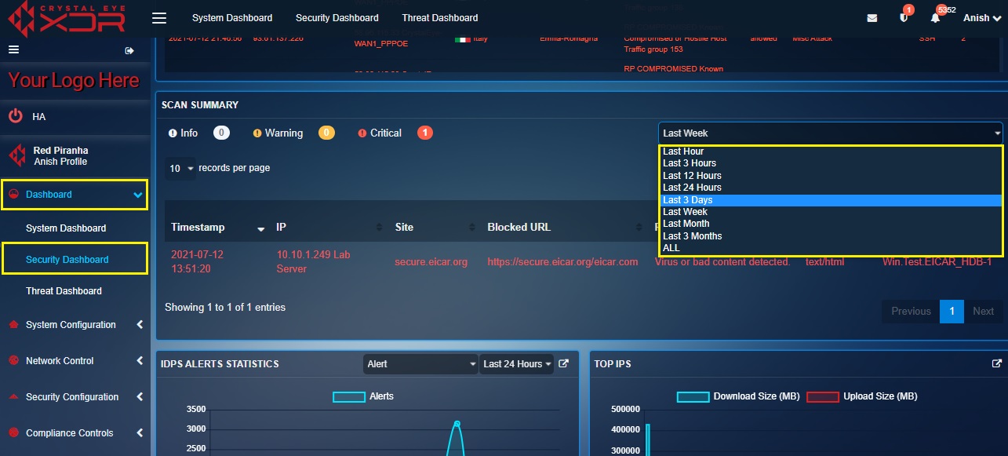Click the Warning exclamation icon in Scan Summary

tap(257, 133)
